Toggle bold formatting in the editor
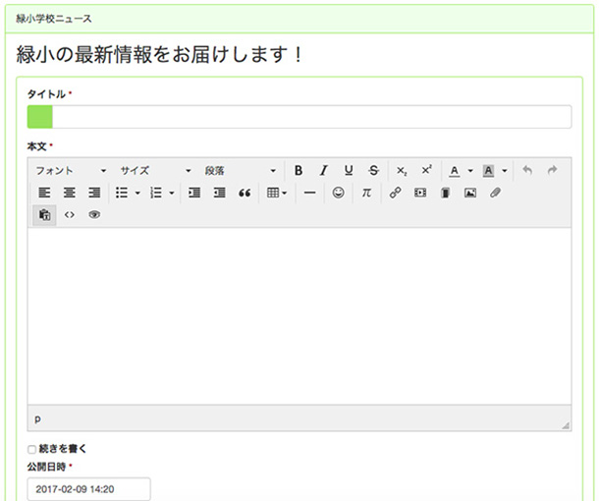599x501 pixels. click(299, 171)
